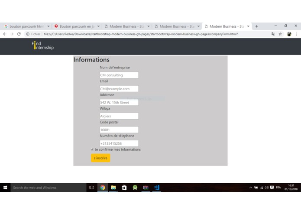Click the taskbar clock showing 16:51
The width and height of the screenshot is (301, 214).
click(x=291, y=187)
